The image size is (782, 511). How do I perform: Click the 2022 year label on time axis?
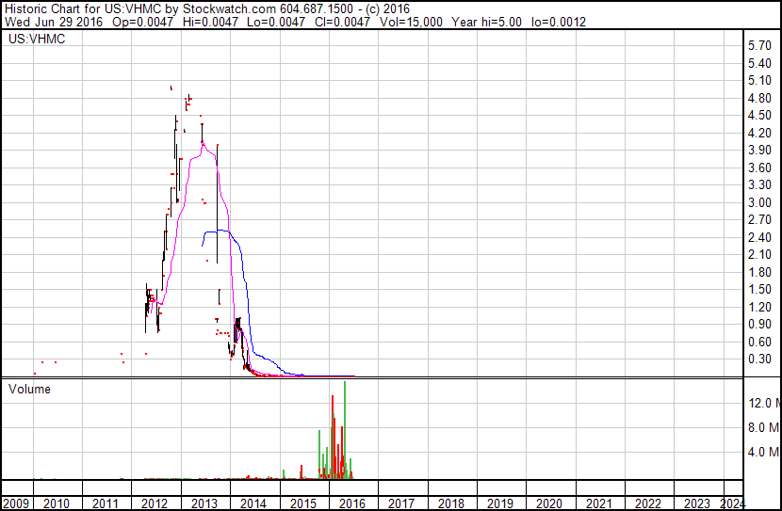click(648, 503)
